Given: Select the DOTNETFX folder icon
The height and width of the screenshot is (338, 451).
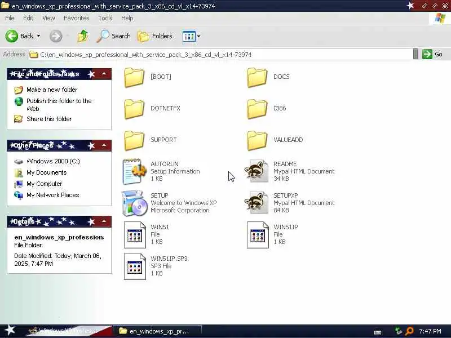Looking at the screenshot, I should 134,109.
